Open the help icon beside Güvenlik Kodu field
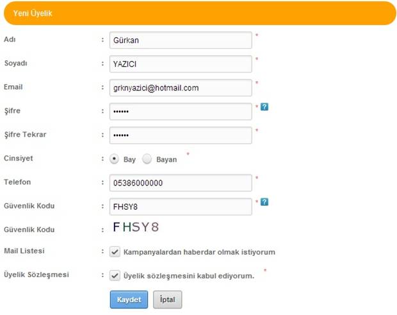This screenshot has width=397, height=315. tap(264, 202)
